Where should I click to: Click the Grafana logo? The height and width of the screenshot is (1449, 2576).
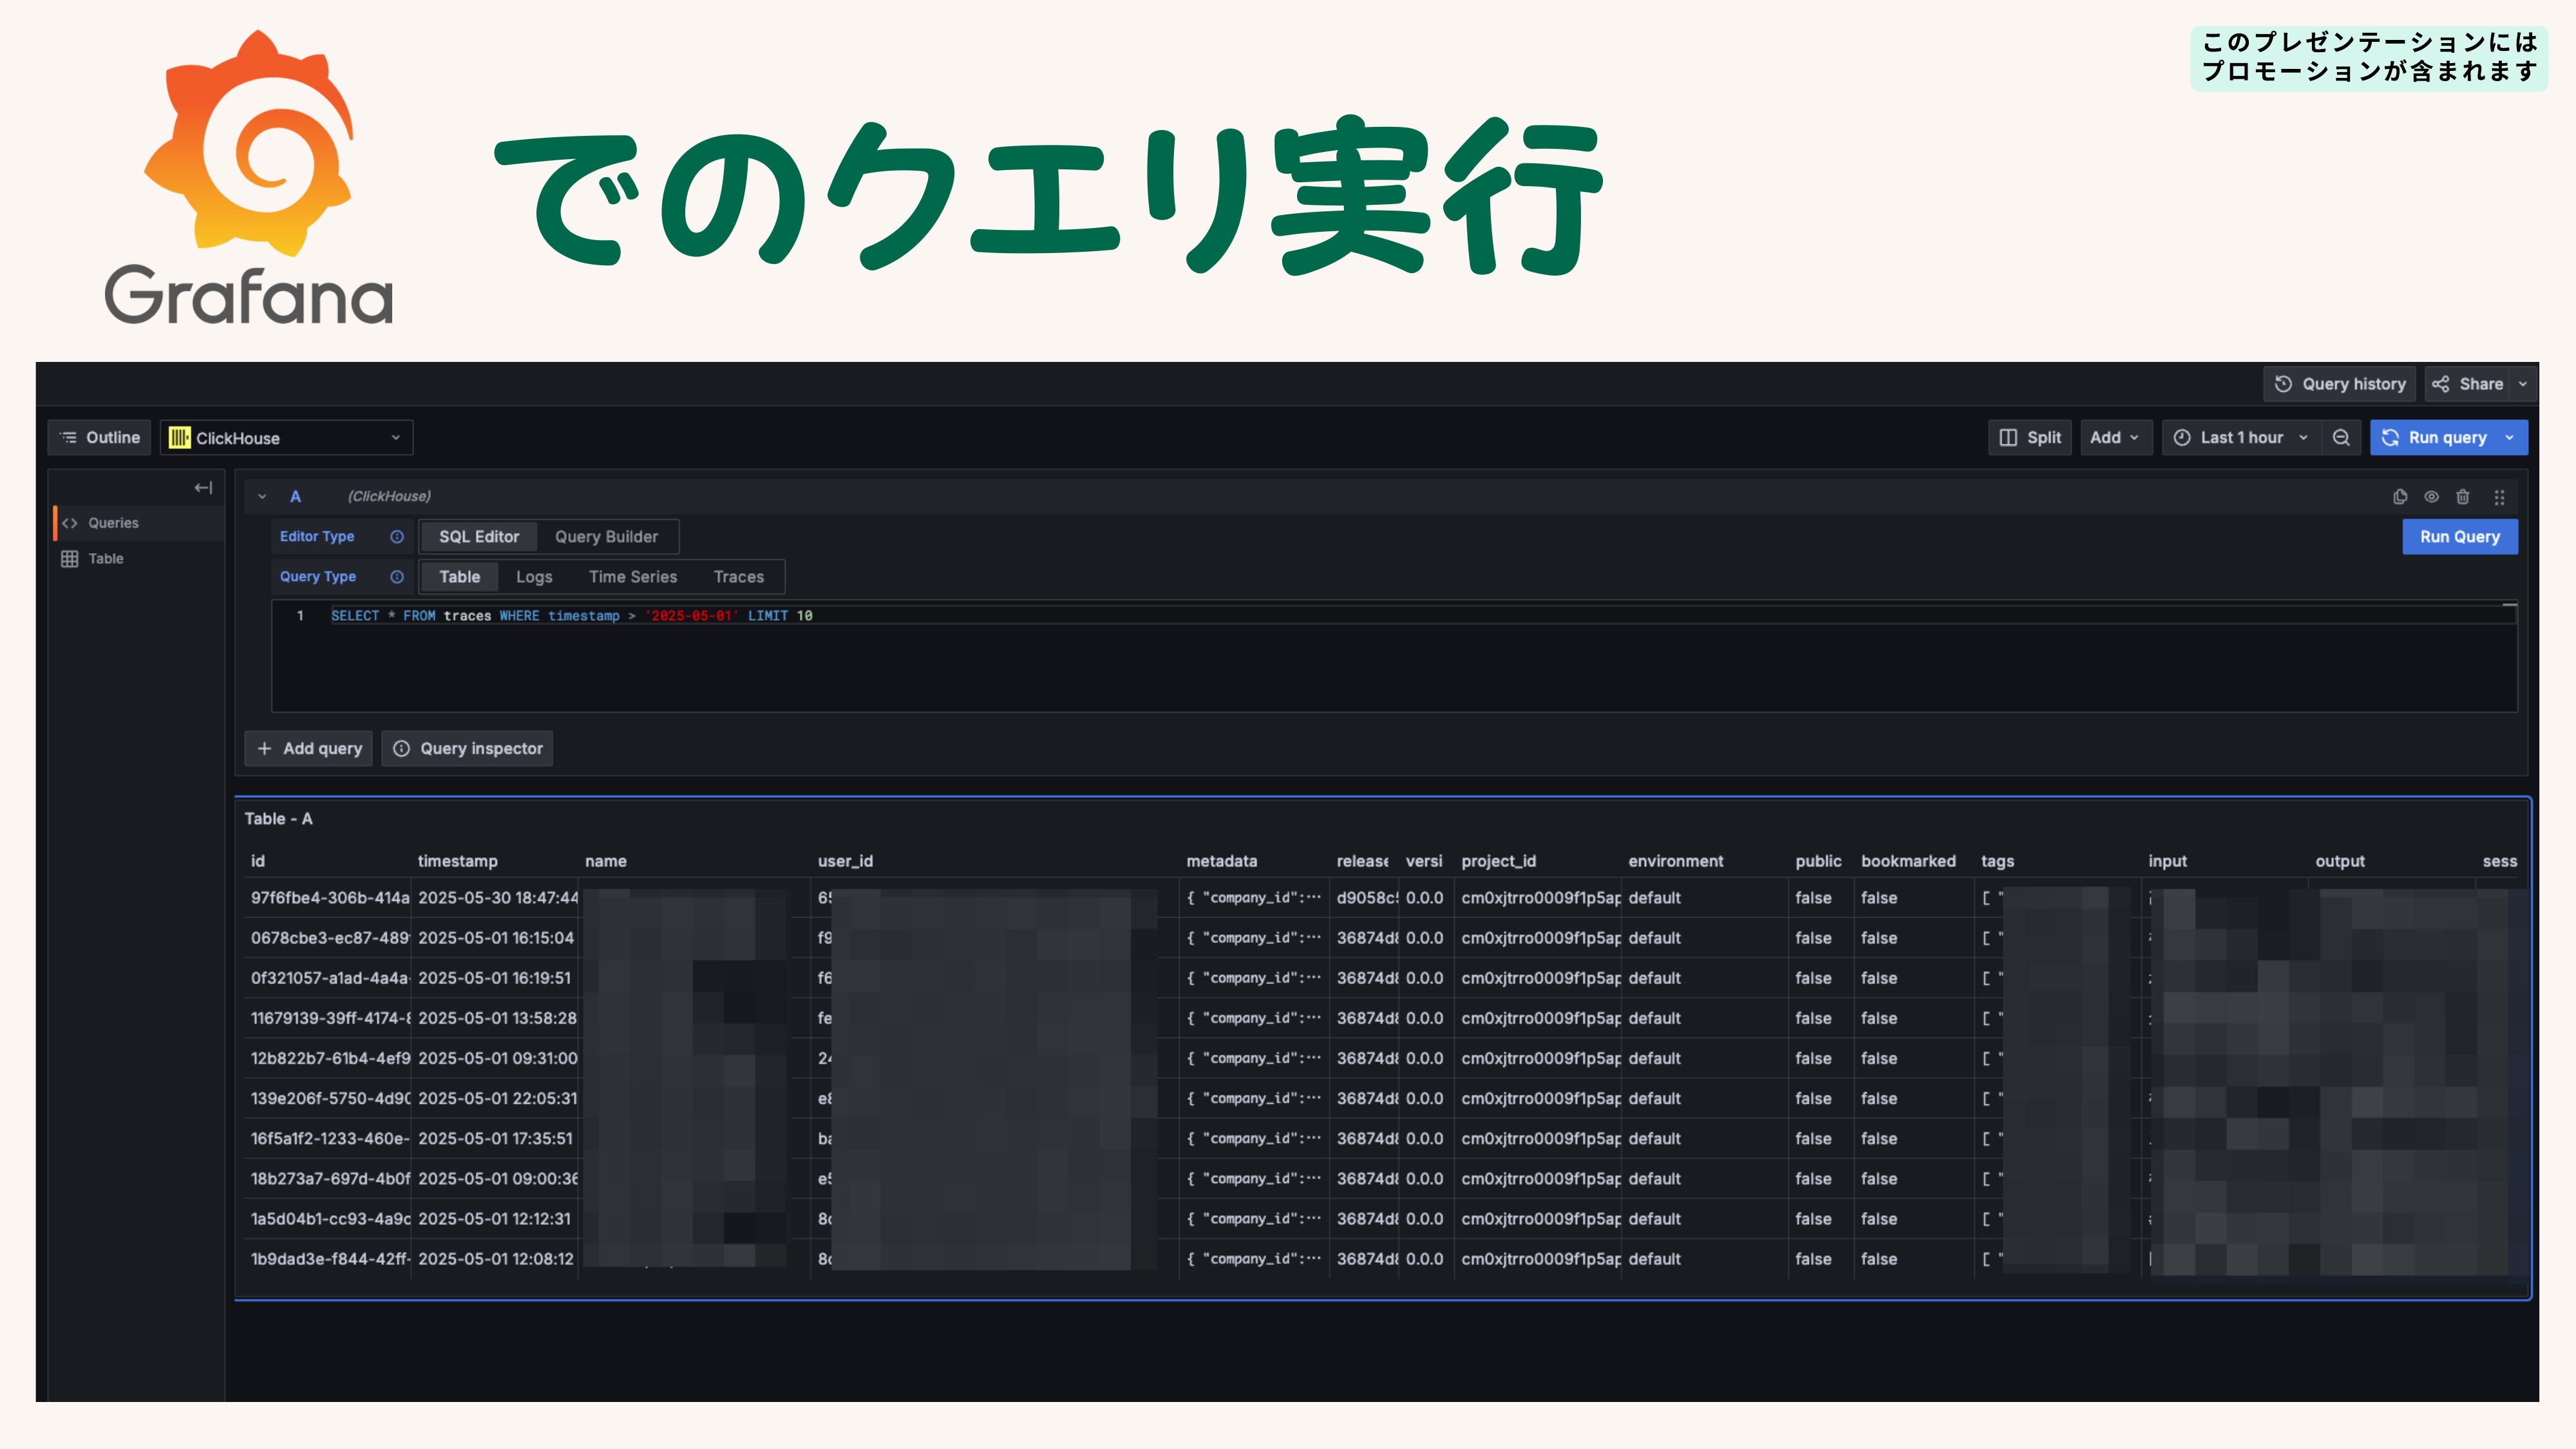pyautogui.click(x=249, y=177)
